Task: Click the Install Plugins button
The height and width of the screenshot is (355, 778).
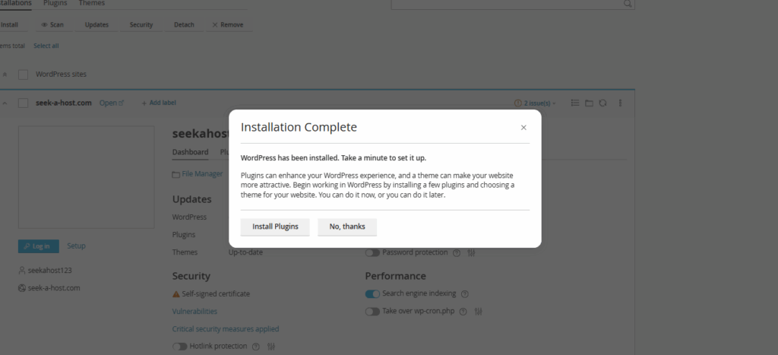Action: click(x=275, y=227)
